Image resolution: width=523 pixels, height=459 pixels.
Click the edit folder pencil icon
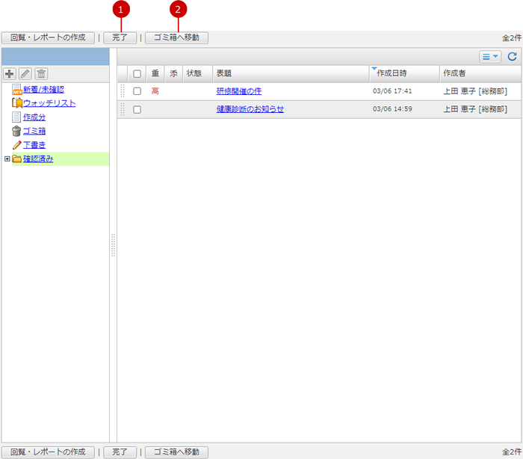tap(25, 73)
